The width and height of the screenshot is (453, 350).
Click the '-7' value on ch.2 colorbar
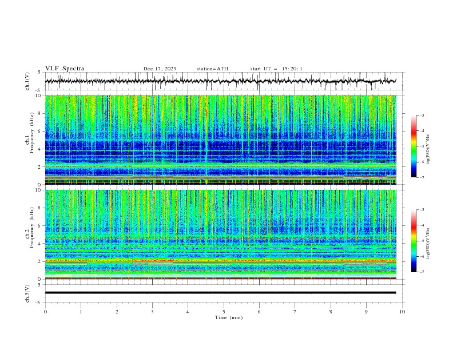coord(422,272)
